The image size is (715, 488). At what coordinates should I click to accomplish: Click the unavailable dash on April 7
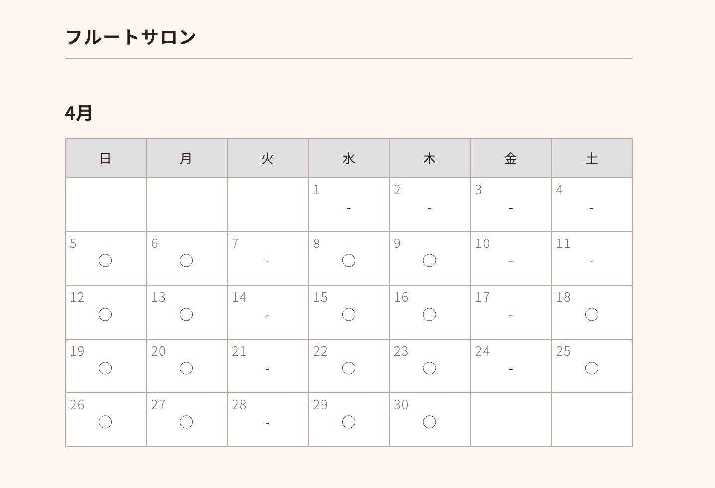268,261
